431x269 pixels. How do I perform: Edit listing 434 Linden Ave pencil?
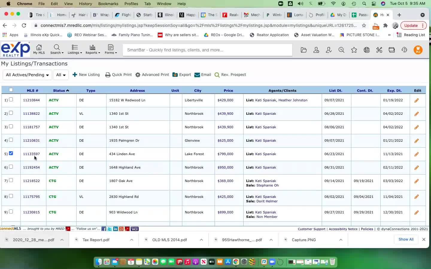click(416, 154)
